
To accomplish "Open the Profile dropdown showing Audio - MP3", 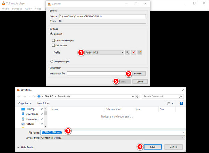I will (104, 53).
